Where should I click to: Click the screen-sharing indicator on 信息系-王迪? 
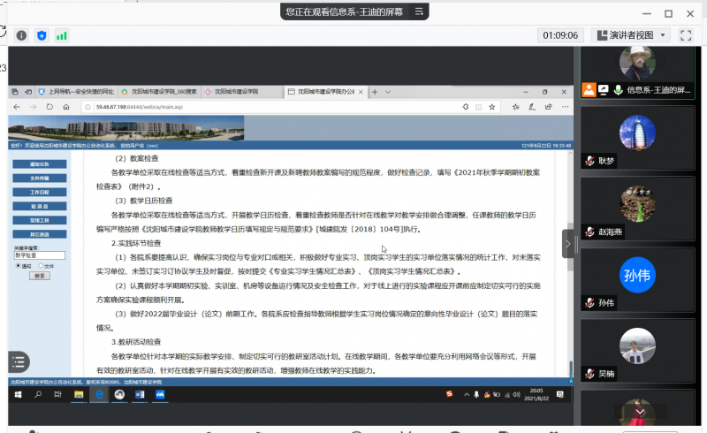[604, 90]
